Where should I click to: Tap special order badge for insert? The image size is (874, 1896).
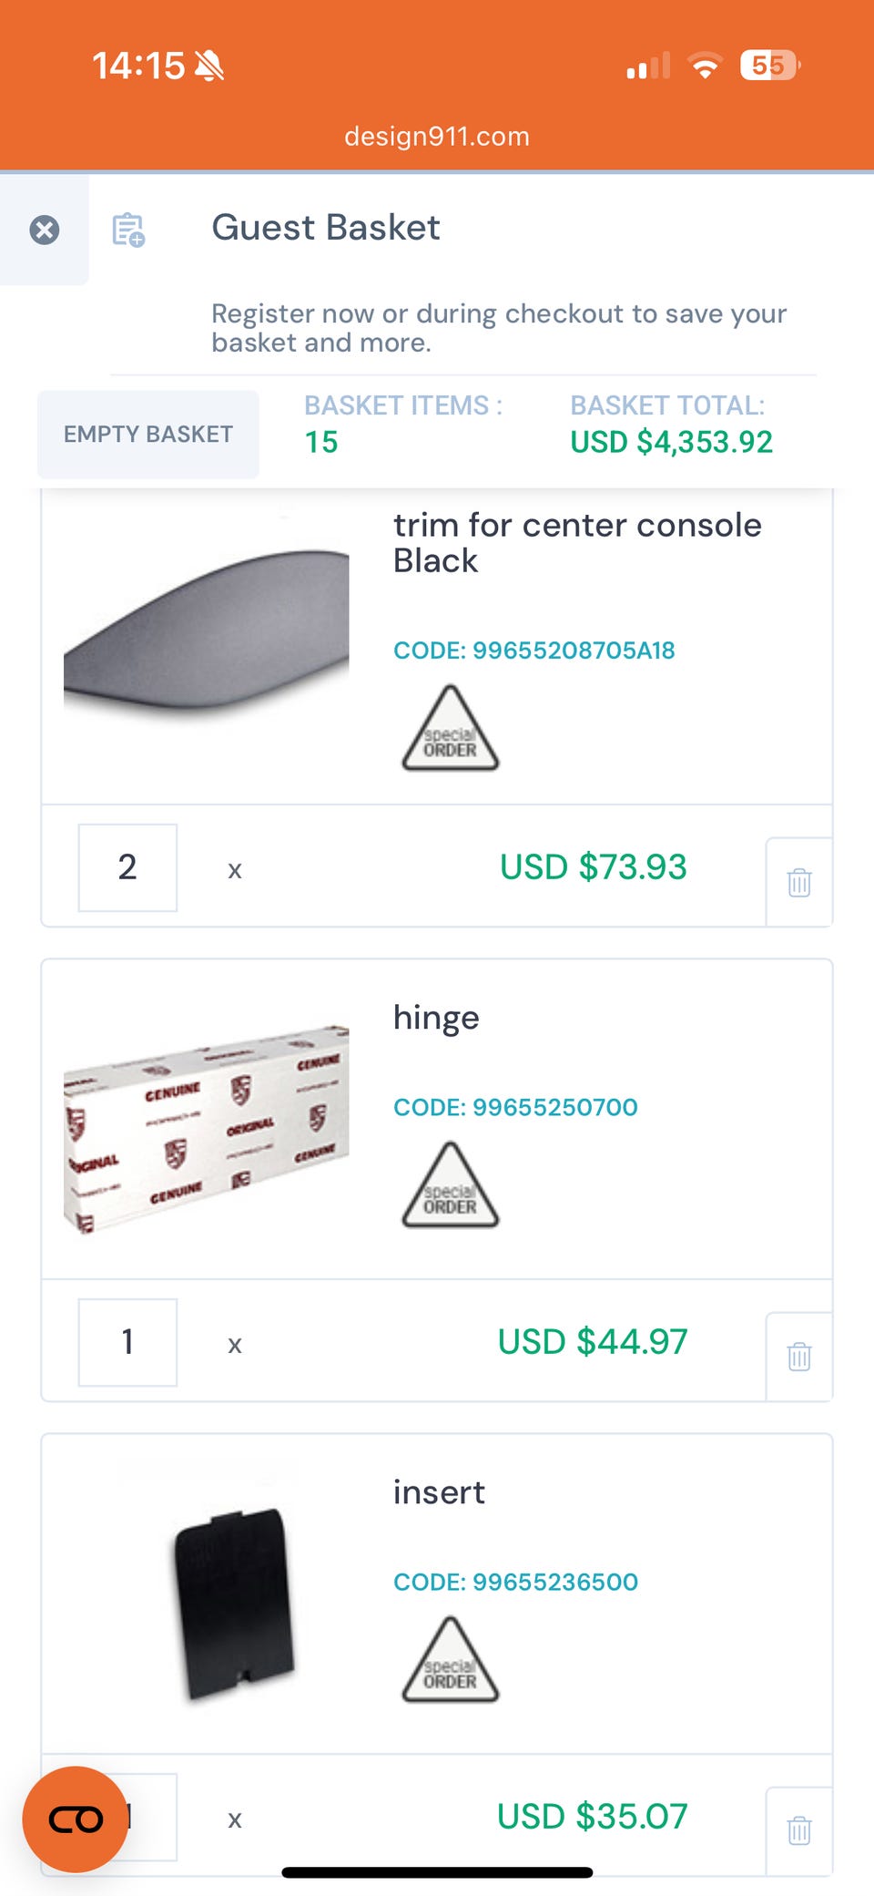[450, 1660]
